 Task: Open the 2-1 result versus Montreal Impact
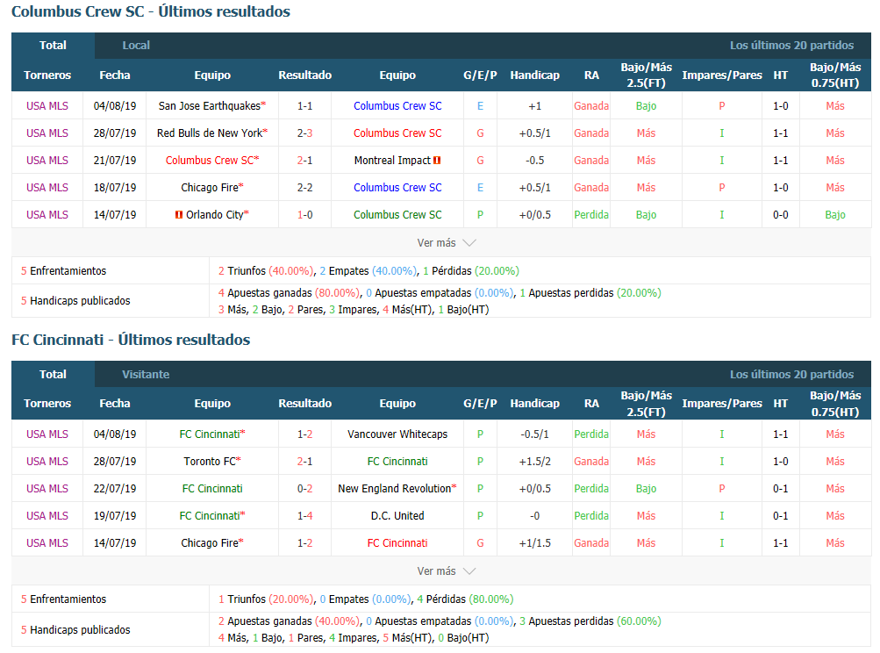pyautogui.click(x=304, y=161)
